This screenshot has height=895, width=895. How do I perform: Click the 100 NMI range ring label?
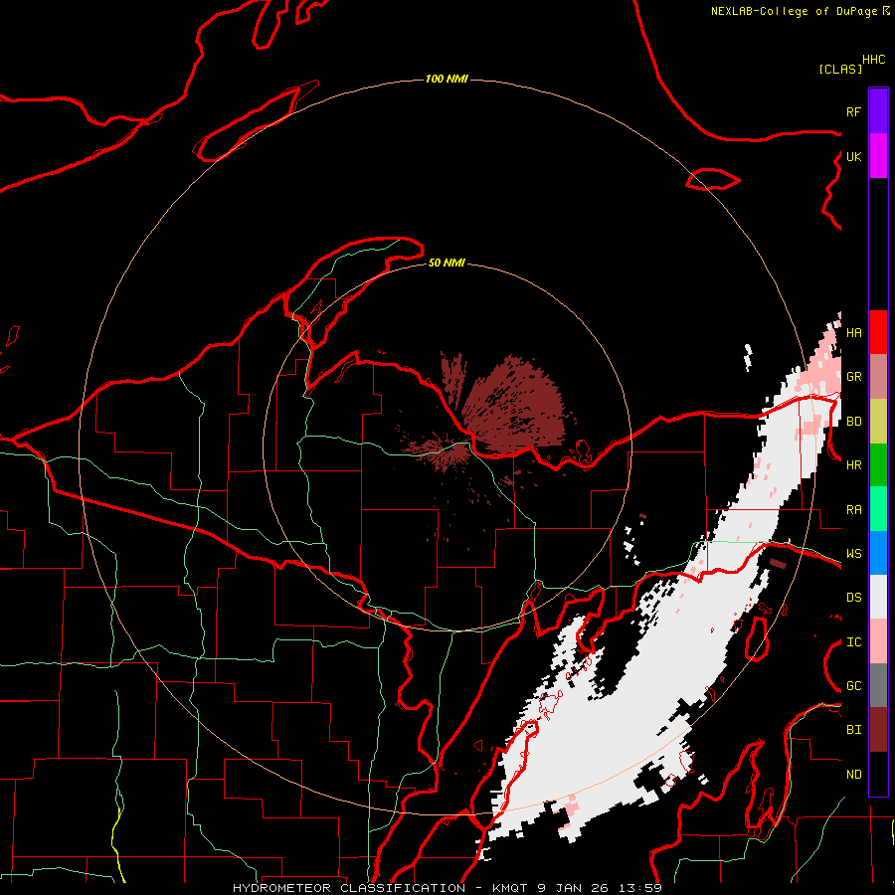(447, 79)
